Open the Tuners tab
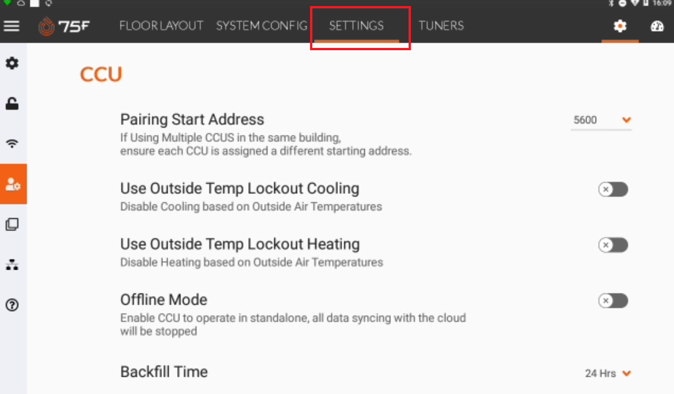 440,26
